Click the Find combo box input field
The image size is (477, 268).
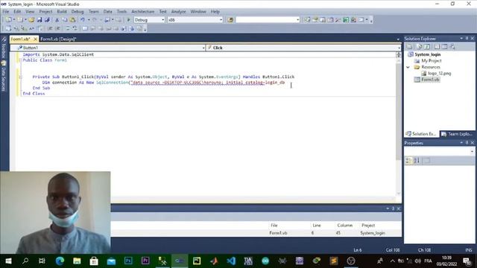pos(265,20)
